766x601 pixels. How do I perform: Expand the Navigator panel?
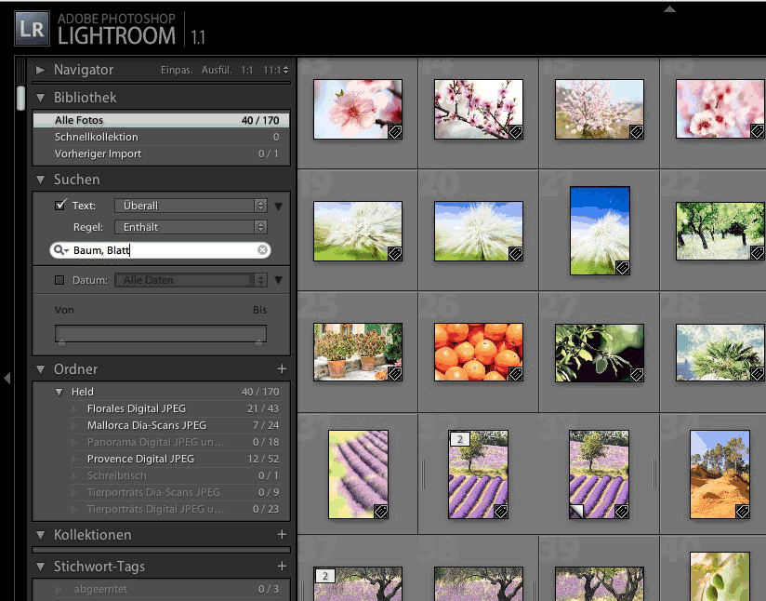coord(40,70)
